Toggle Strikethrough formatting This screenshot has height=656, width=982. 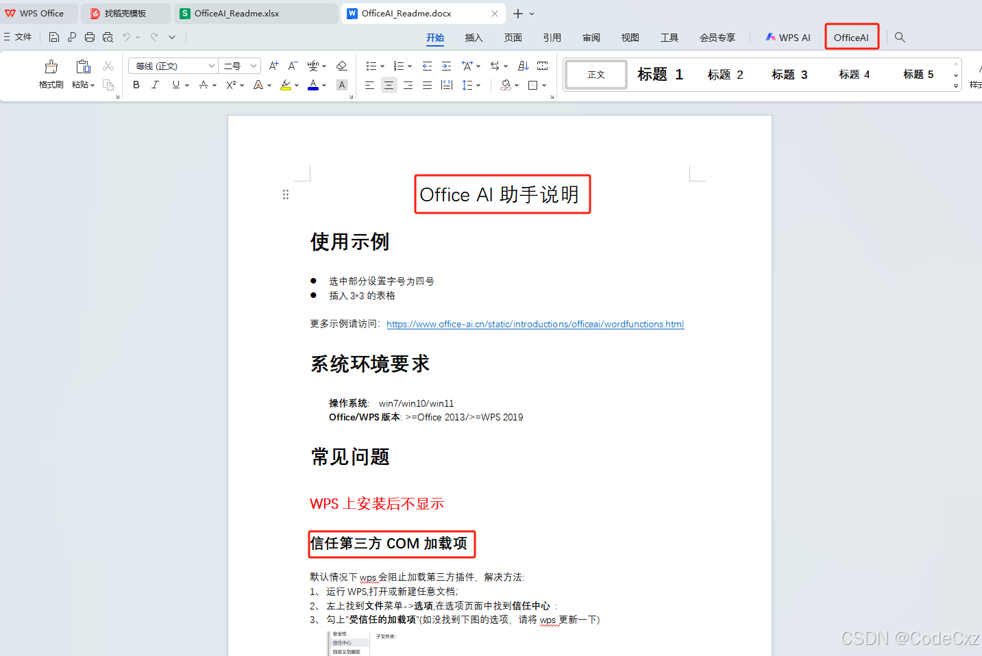point(204,85)
